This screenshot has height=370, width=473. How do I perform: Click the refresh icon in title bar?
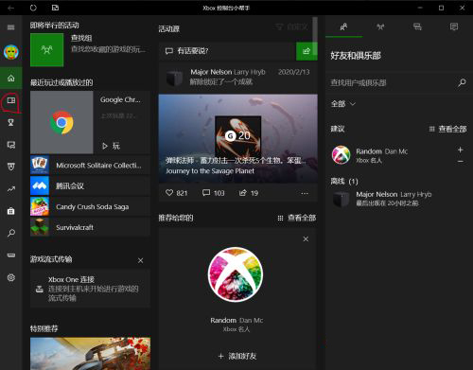pyautogui.click(x=33, y=8)
